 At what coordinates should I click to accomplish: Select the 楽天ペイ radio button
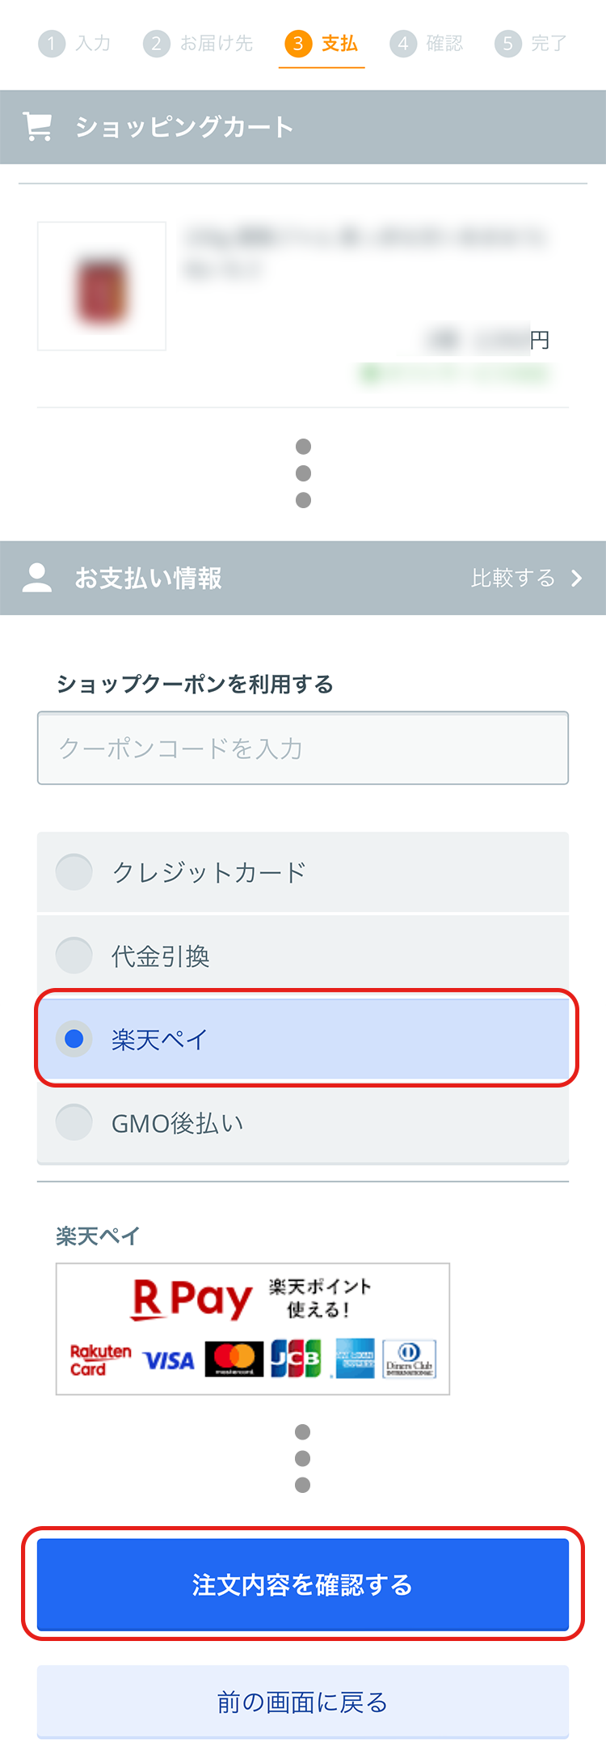point(74,1039)
